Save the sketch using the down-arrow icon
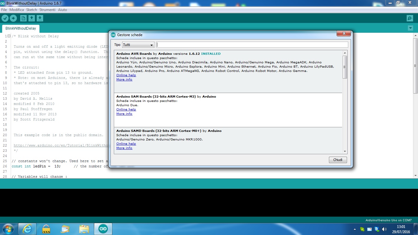The image size is (418, 235). (40, 18)
